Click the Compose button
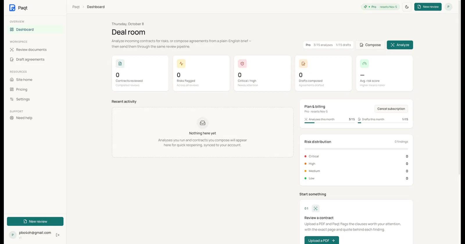 tap(370, 45)
